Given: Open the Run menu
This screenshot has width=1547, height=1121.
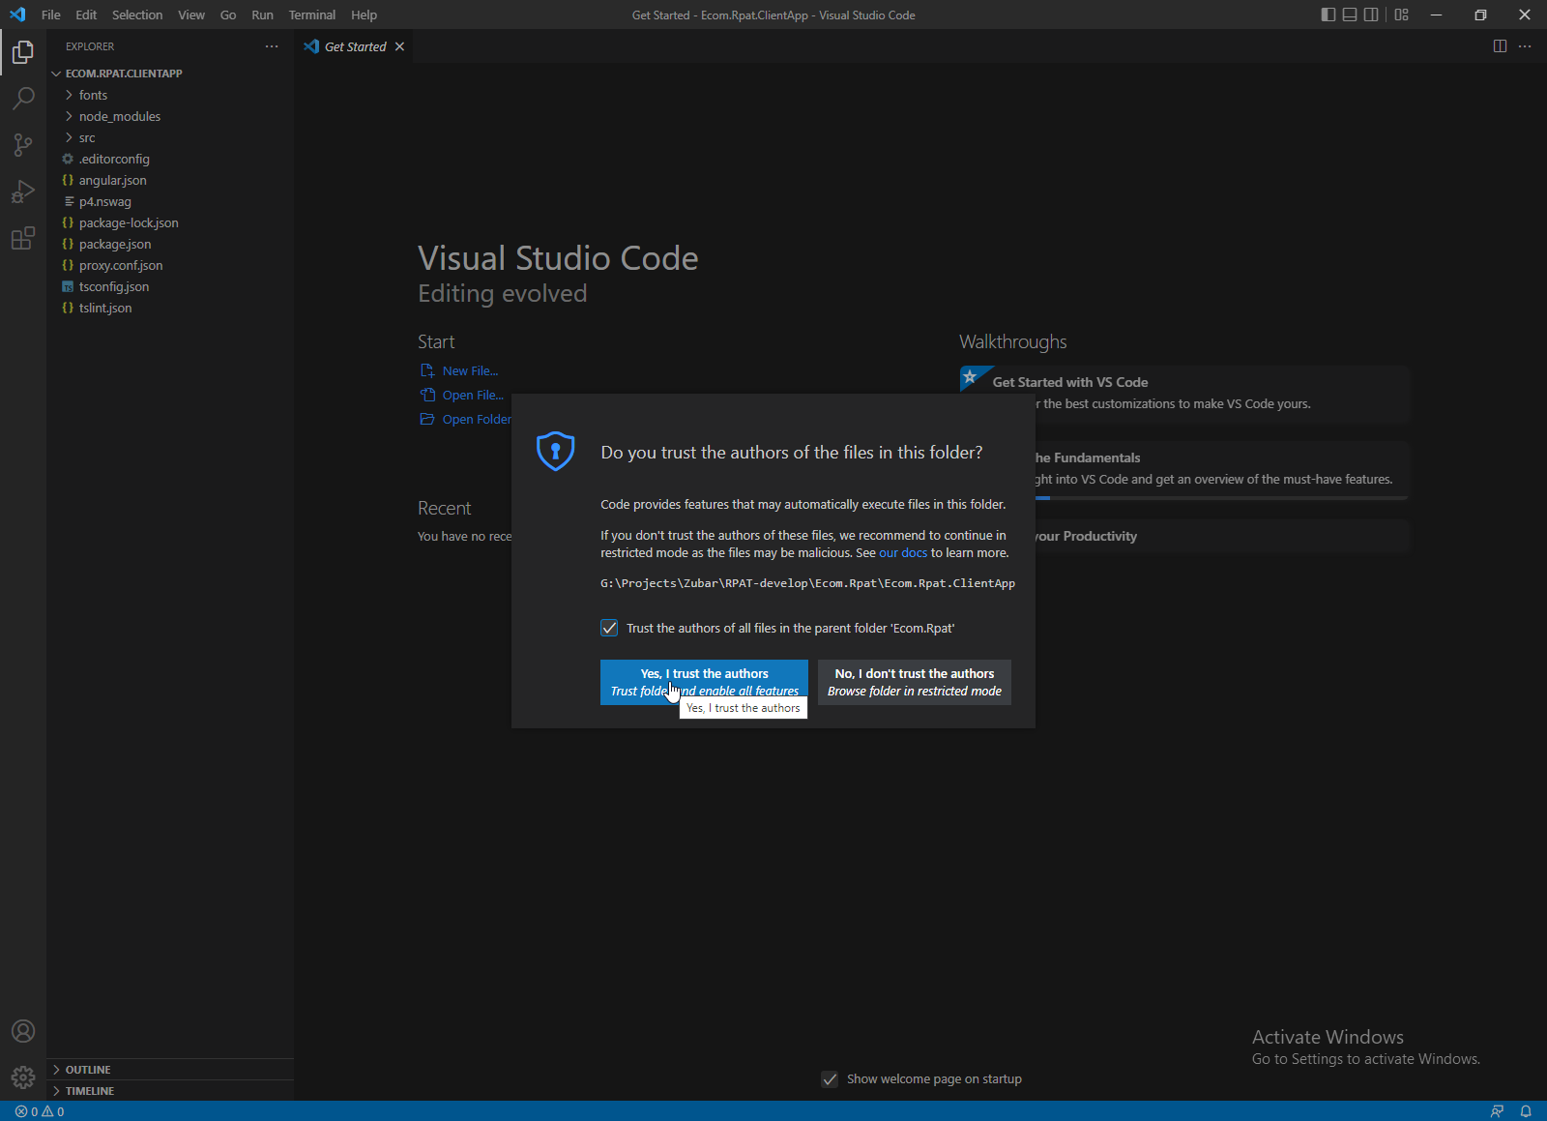Looking at the screenshot, I should (262, 15).
